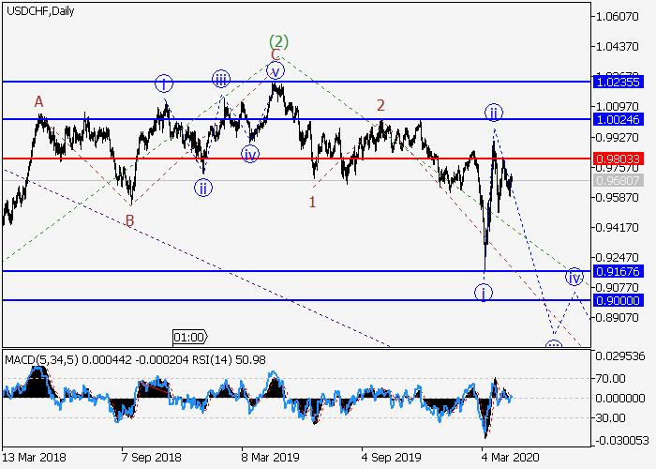Select the brown wave A label

tap(39, 101)
